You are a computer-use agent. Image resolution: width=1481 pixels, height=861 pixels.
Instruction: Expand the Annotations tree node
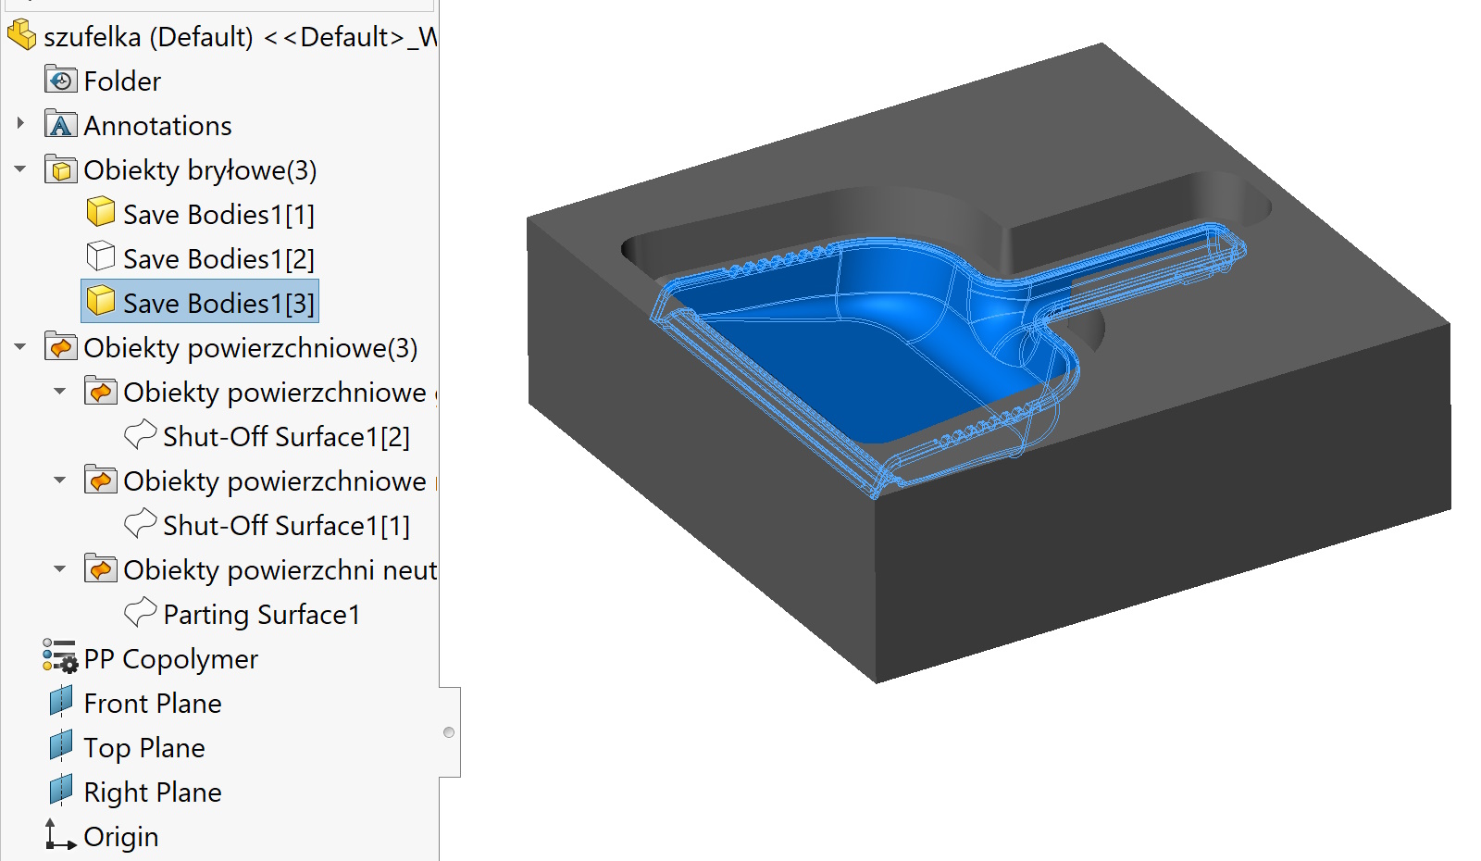pos(21,124)
